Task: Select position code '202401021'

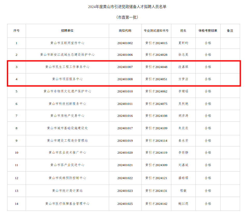Action: (125, 165)
